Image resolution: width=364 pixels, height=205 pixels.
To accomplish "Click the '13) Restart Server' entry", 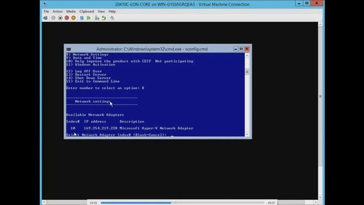I will click(x=86, y=75).
